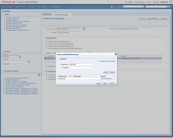Click the global search go arrow
This screenshot has width=173, height=138.
pos(168,6)
